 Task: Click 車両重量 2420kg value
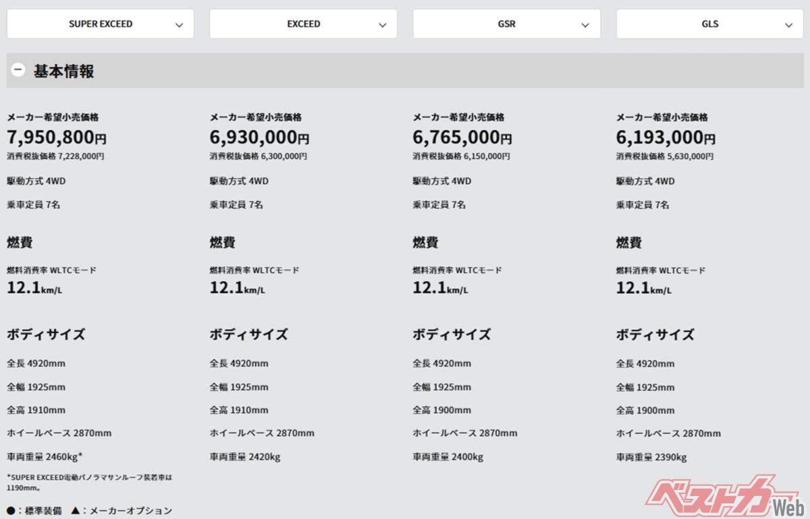[245, 456]
